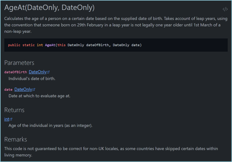Viewport: 232px width, 162px height.
Task: Click "Date at which to evaluate age at." text
Action: click(39, 96)
